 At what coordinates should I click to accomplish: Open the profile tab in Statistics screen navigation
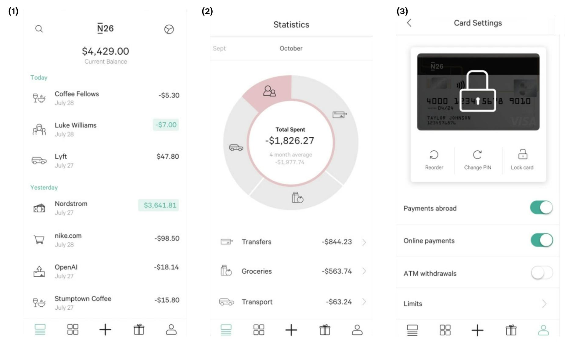pyautogui.click(x=357, y=330)
